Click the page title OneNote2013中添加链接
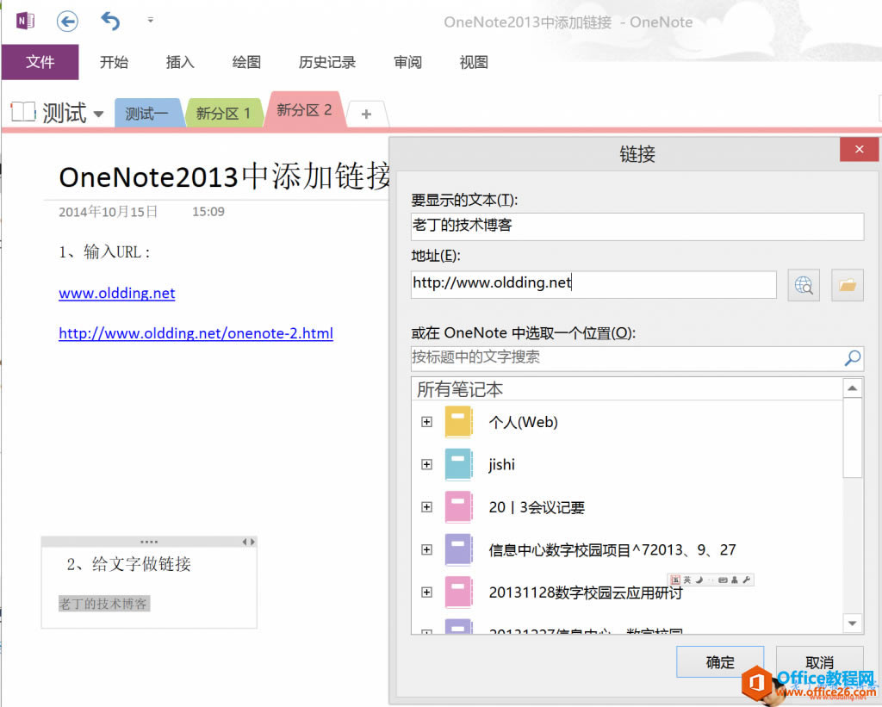 225,177
